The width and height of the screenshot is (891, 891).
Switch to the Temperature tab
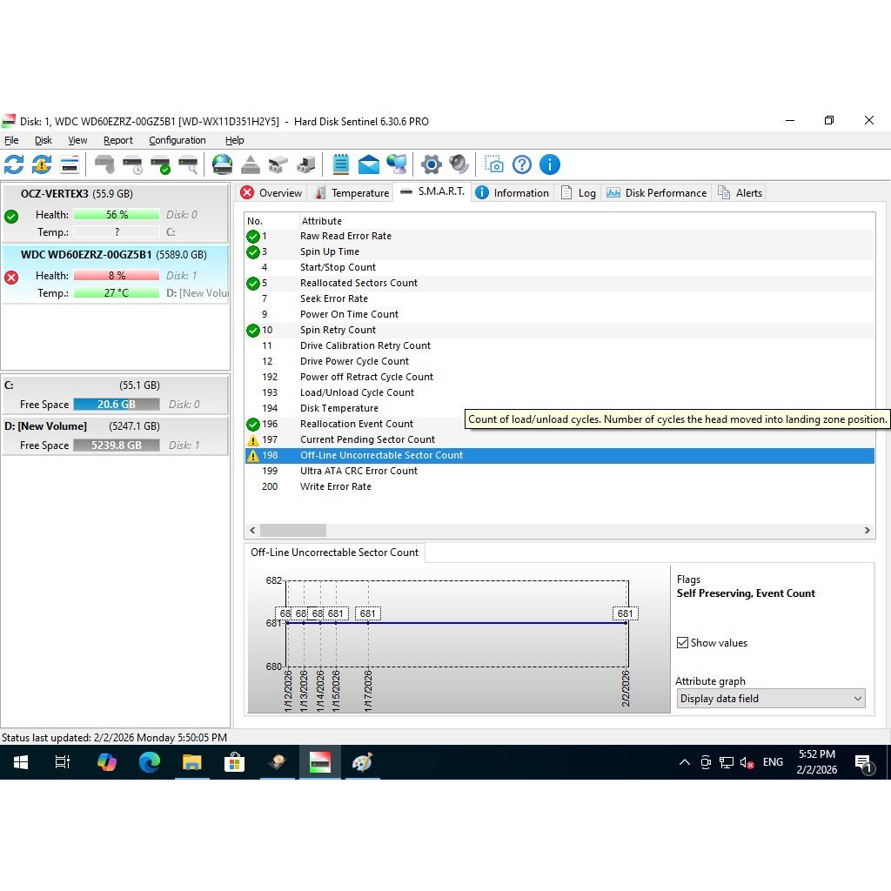point(352,193)
